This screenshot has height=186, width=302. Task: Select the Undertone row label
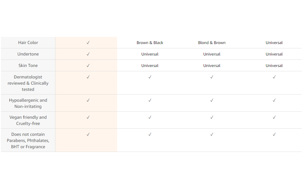click(x=28, y=54)
